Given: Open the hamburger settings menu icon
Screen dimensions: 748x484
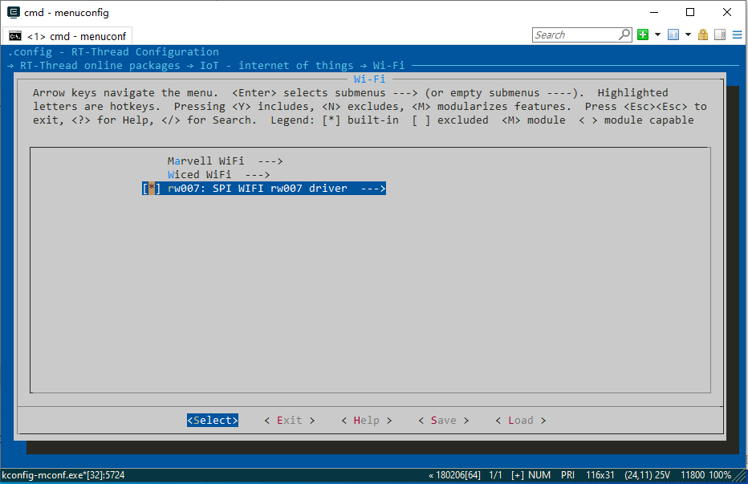Looking at the screenshot, I should click(x=736, y=35).
